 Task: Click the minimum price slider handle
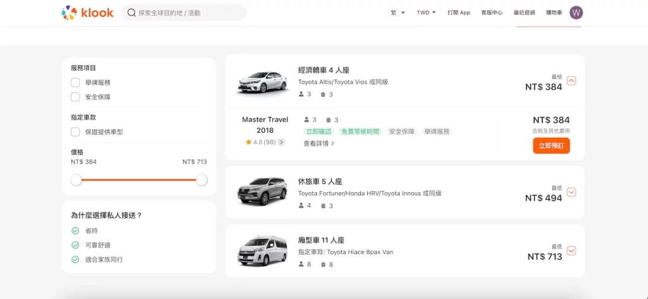[x=77, y=180]
